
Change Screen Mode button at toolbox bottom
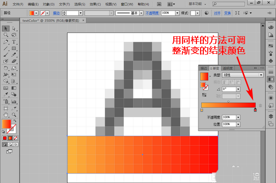tap(9, 151)
